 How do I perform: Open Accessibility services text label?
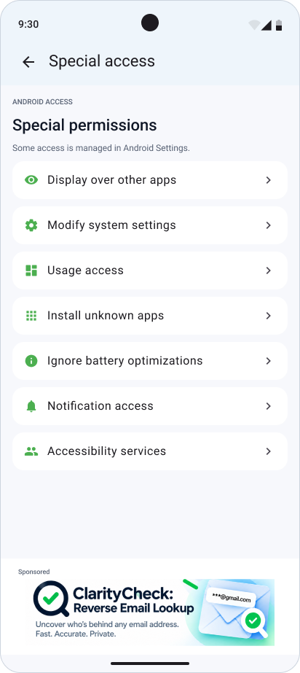click(107, 451)
